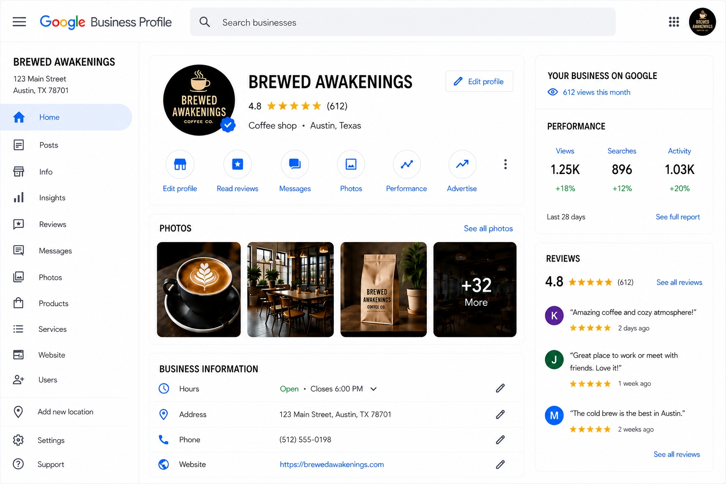Click reviewer K avatar

pyautogui.click(x=554, y=315)
